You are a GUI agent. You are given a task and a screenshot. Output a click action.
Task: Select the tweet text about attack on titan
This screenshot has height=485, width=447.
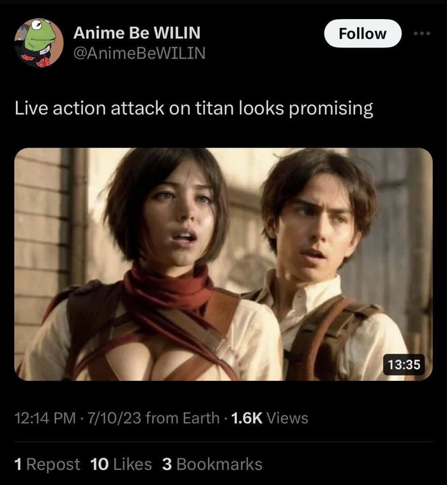[194, 109]
